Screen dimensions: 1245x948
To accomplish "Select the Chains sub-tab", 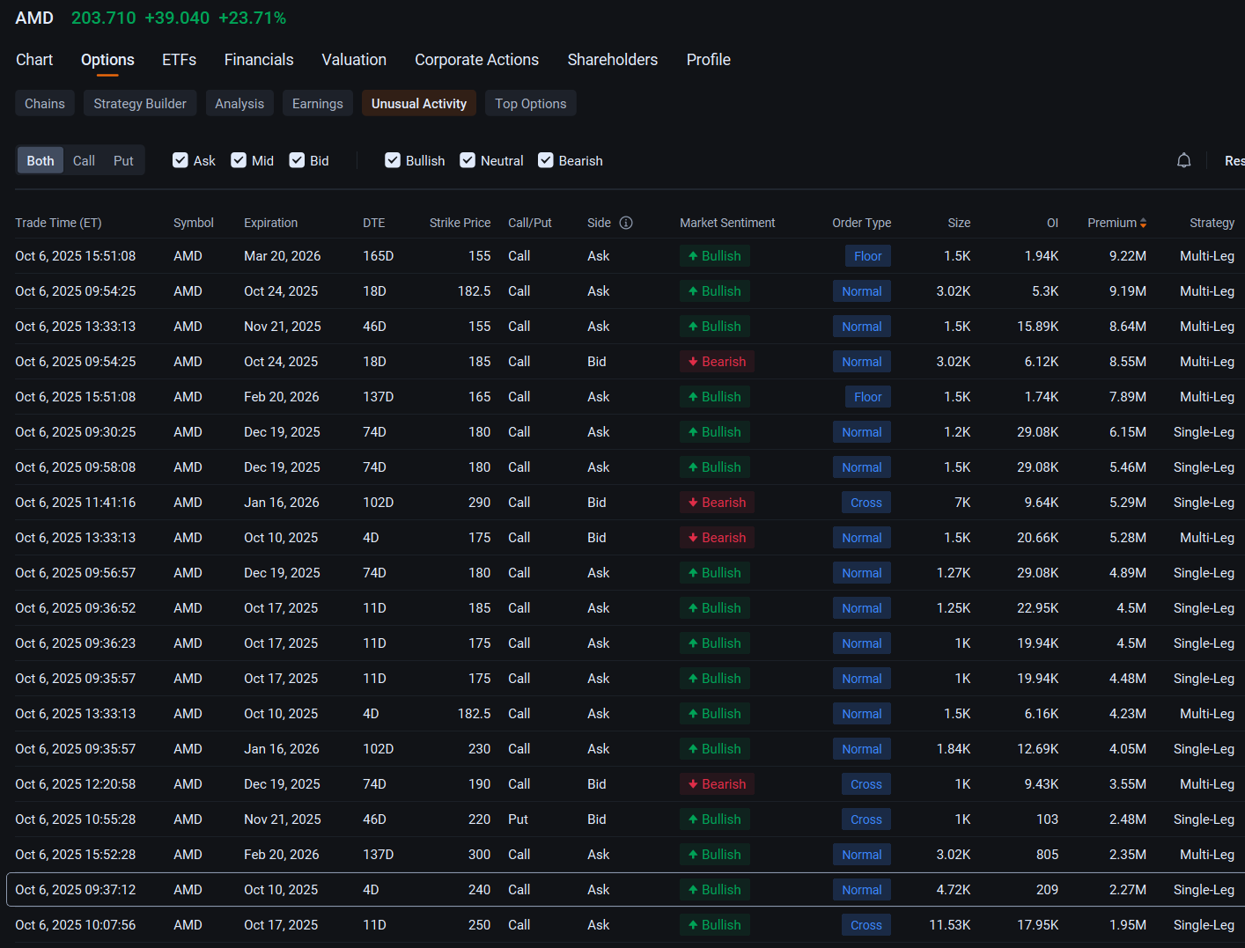I will click(45, 103).
